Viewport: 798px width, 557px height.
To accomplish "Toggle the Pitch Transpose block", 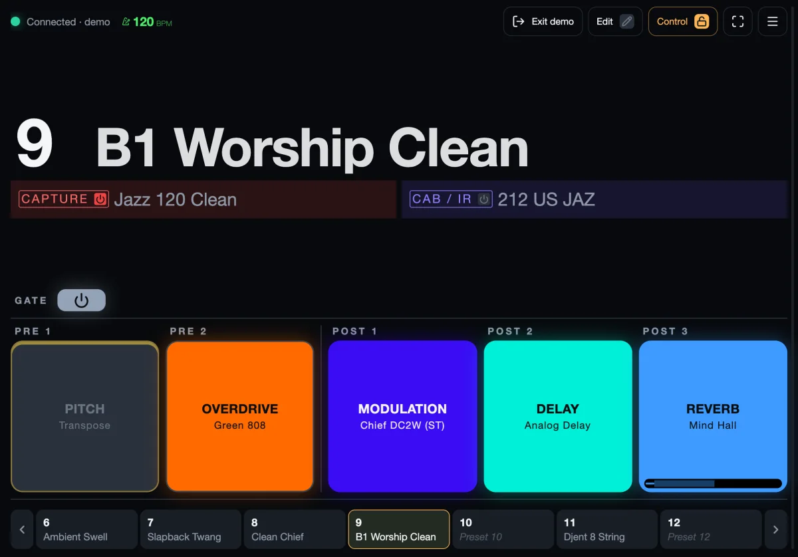I will click(85, 416).
